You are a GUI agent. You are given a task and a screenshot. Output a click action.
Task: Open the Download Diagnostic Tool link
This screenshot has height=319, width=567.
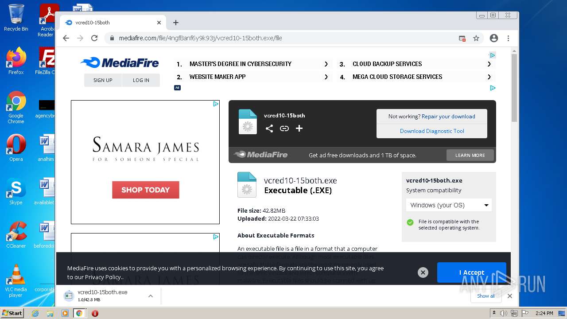pyautogui.click(x=432, y=131)
